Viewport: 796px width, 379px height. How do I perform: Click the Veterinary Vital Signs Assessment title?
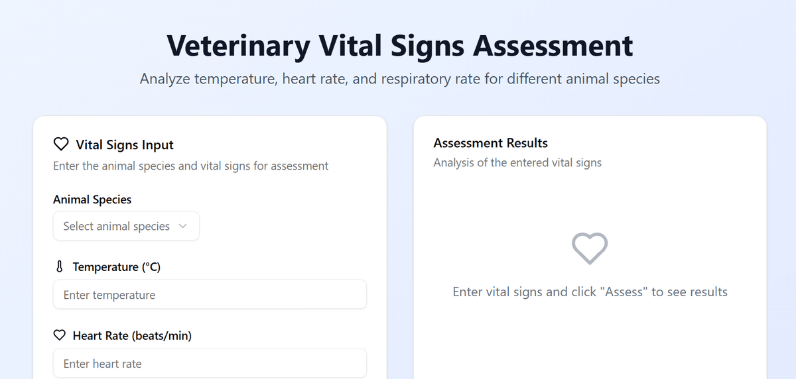point(399,46)
